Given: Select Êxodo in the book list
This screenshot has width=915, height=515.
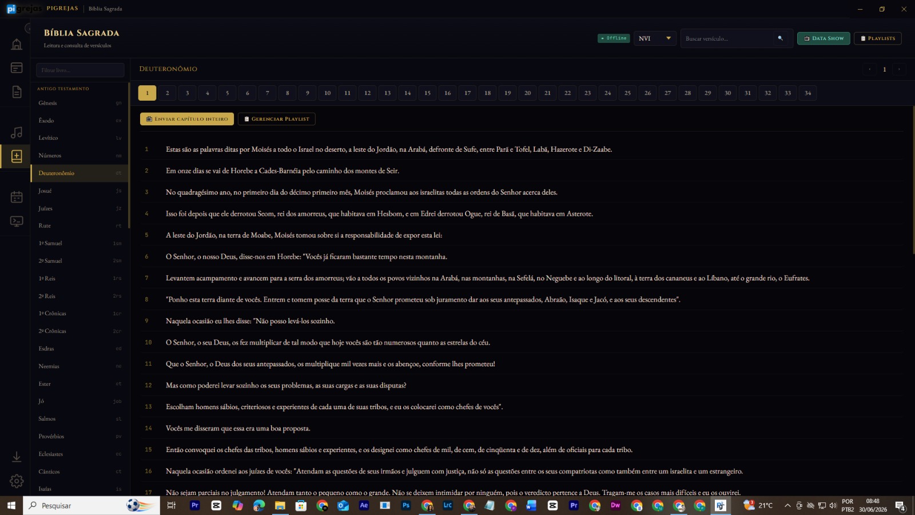Looking at the screenshot, I should point(79,121).
